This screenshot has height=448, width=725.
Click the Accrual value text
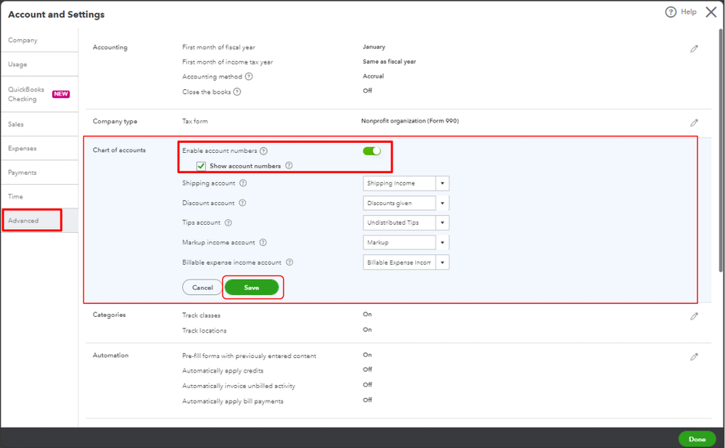click(373, 76)
